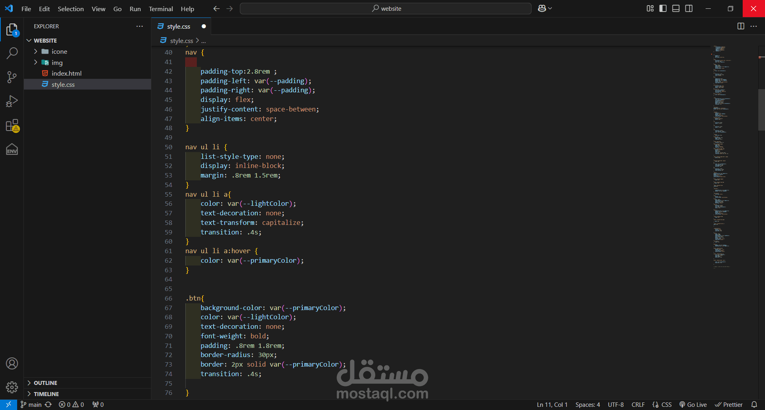Click Prettier in status bar

point(729,404)
